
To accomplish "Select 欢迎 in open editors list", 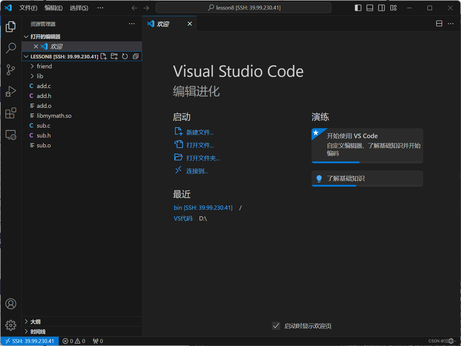I will [x=82, y=46].
